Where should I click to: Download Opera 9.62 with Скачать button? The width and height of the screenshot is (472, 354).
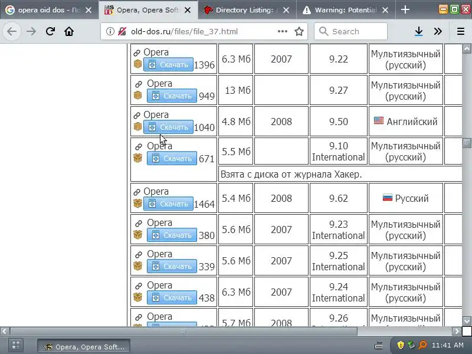tap(168, 204)
